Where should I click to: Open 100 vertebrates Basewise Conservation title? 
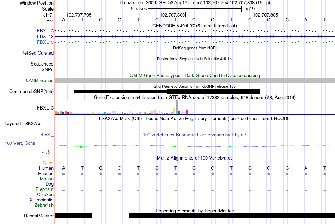(x=195, y=135)
